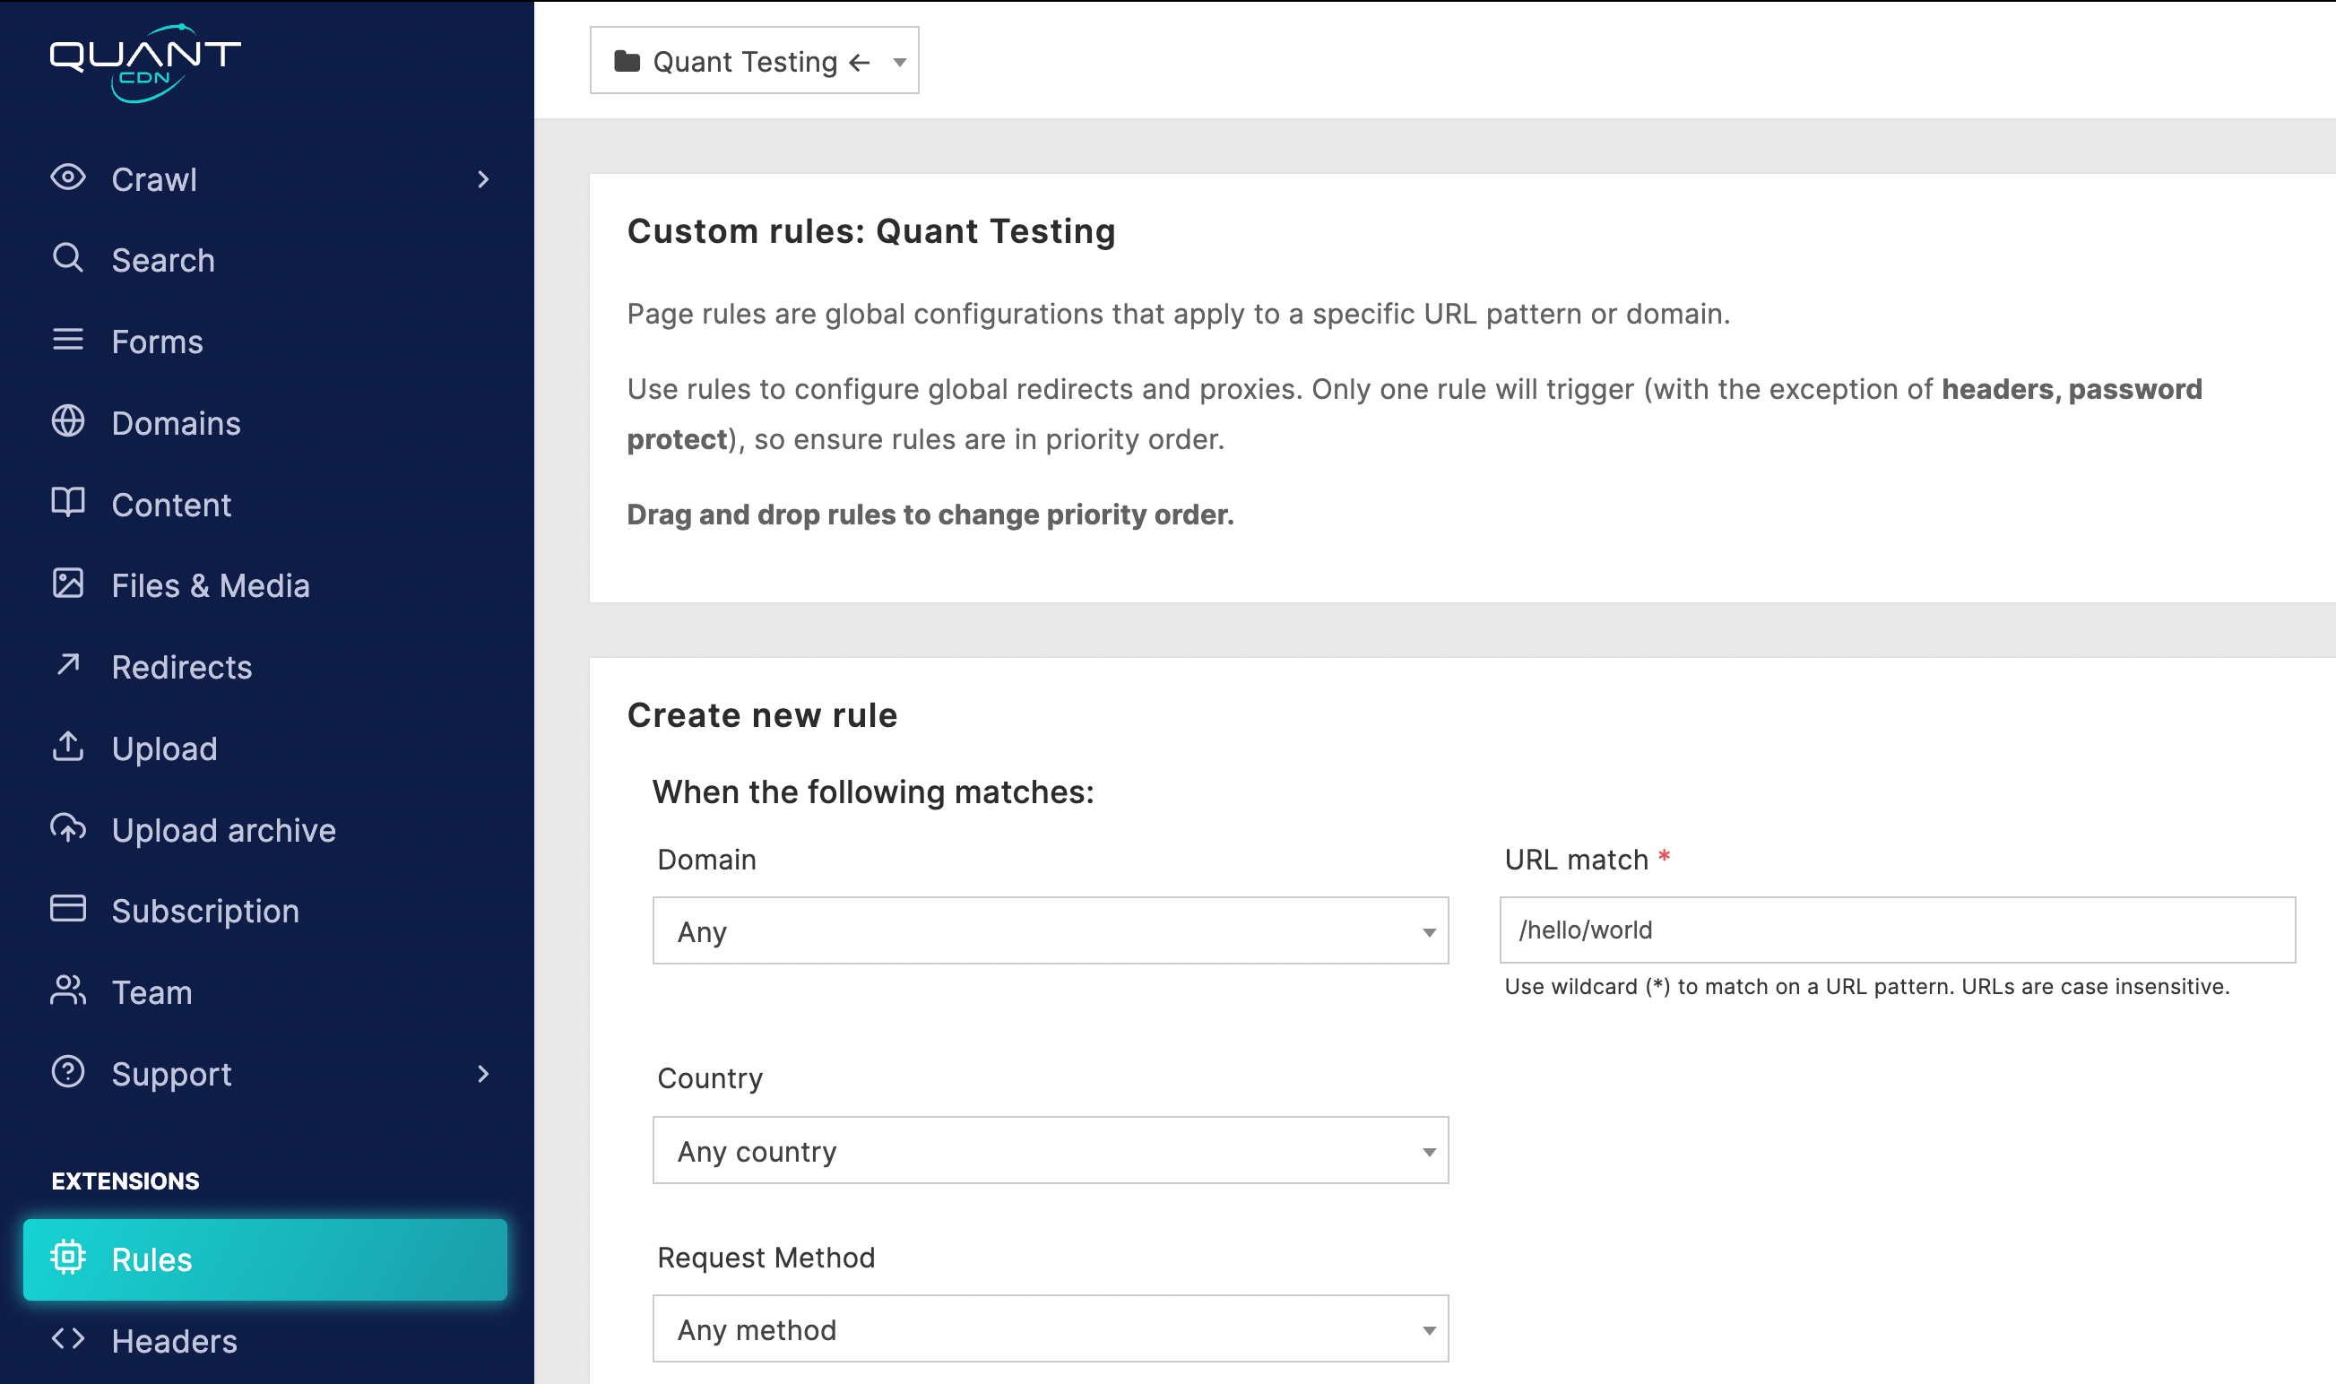Edit the URL match field containing /hello/world
2336x1384 pixels.
[x=1897, y=930]
